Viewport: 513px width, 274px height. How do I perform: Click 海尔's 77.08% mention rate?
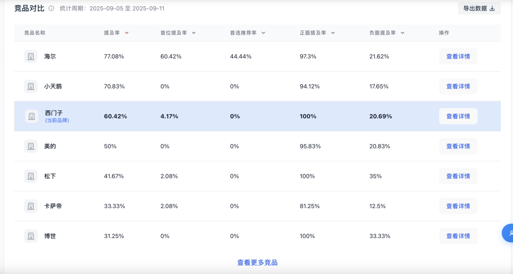pos(114,56)
